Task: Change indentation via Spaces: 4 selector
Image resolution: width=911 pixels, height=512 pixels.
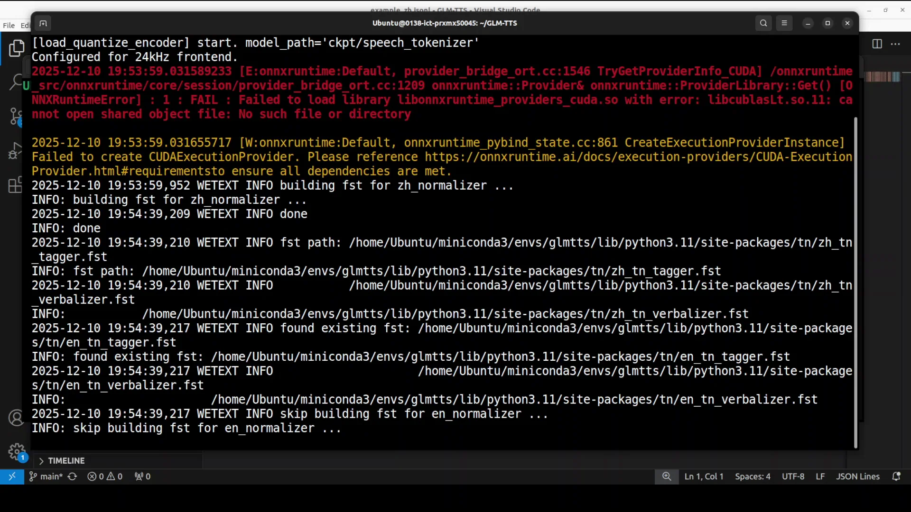Action: [753, 476]
